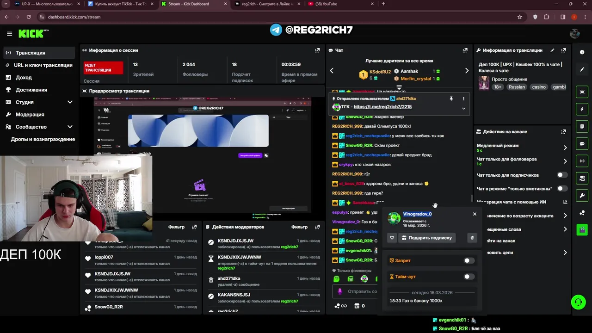592x333 pixels.
Task: Show previous top gifters with left arrow
Action: point(332,71)
